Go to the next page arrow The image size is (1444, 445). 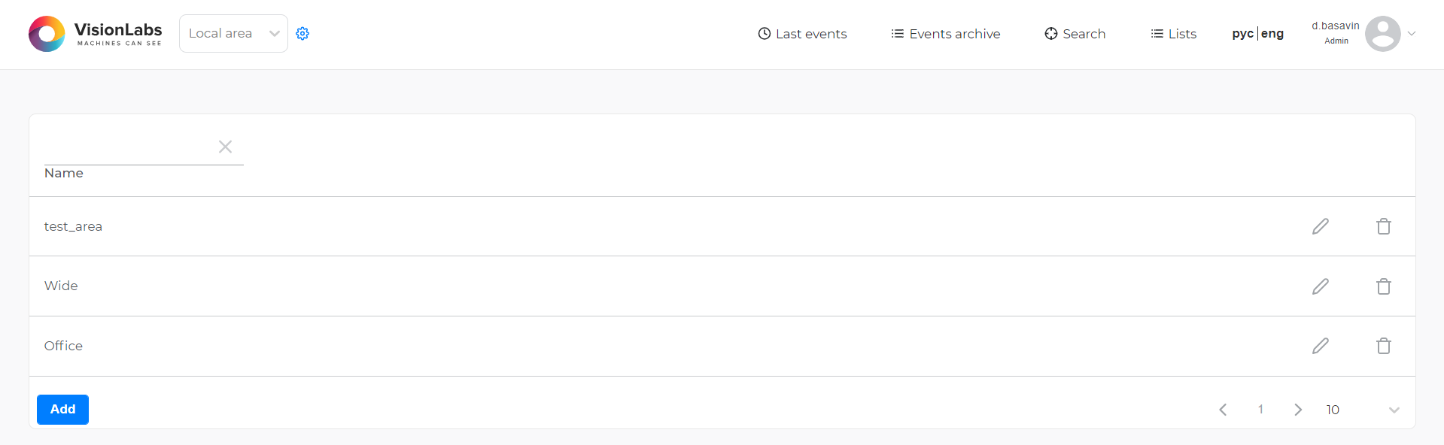[x=1298, y=410]
